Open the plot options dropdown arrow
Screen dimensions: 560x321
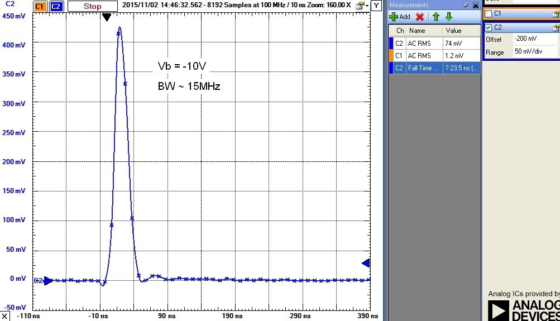366,7
